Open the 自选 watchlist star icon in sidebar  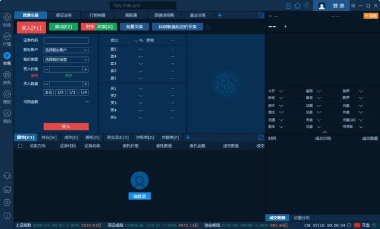(7, 17)
